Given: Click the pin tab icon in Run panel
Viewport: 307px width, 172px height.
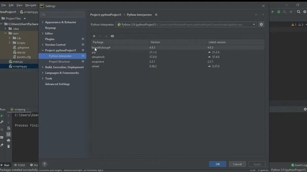Looking at the screenshot, I should pyautogui.click(x=2, y=145).
